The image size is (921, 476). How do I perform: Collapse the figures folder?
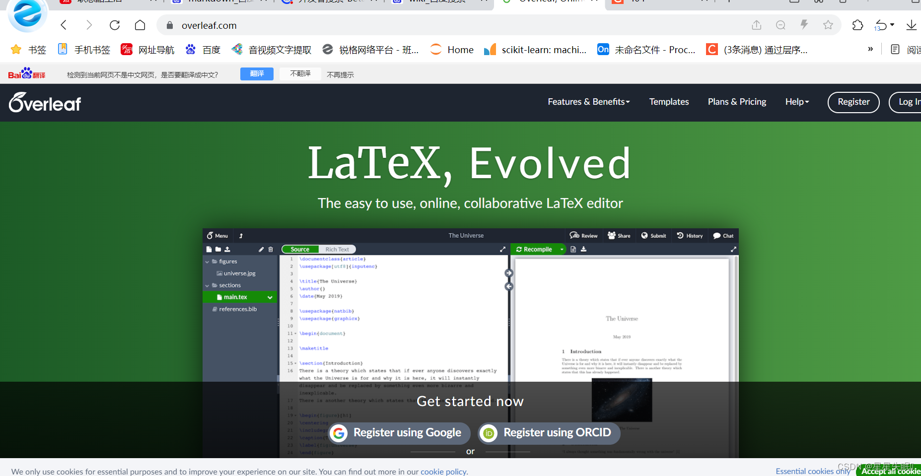207,262
